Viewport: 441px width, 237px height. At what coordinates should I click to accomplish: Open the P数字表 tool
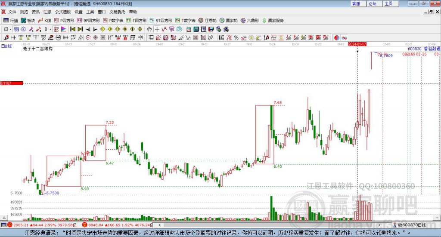point(113,21)
